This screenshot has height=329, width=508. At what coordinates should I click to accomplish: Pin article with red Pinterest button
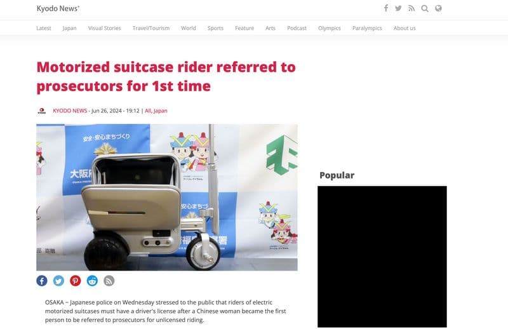click(x=76, y=281)
